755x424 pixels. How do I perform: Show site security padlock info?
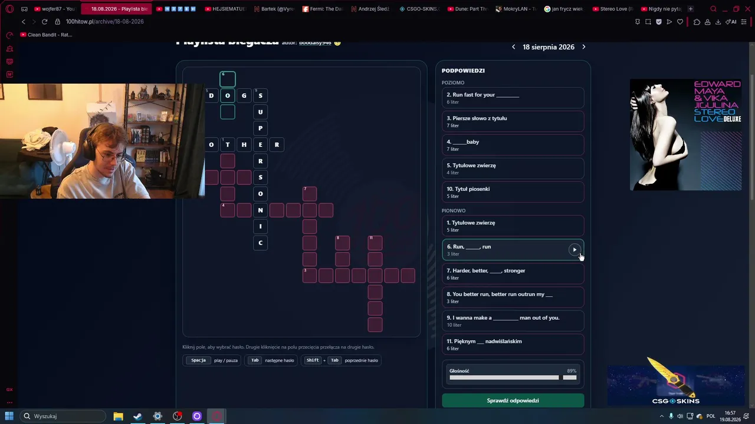[x=58, y=22]
